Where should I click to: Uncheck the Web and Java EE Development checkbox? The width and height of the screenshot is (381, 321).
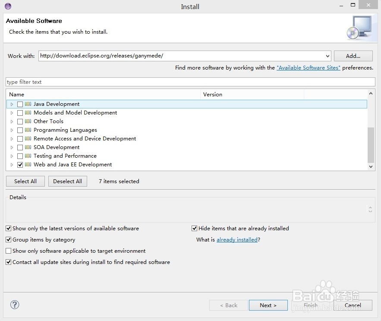pyautogui.click(x=20, y=165)
